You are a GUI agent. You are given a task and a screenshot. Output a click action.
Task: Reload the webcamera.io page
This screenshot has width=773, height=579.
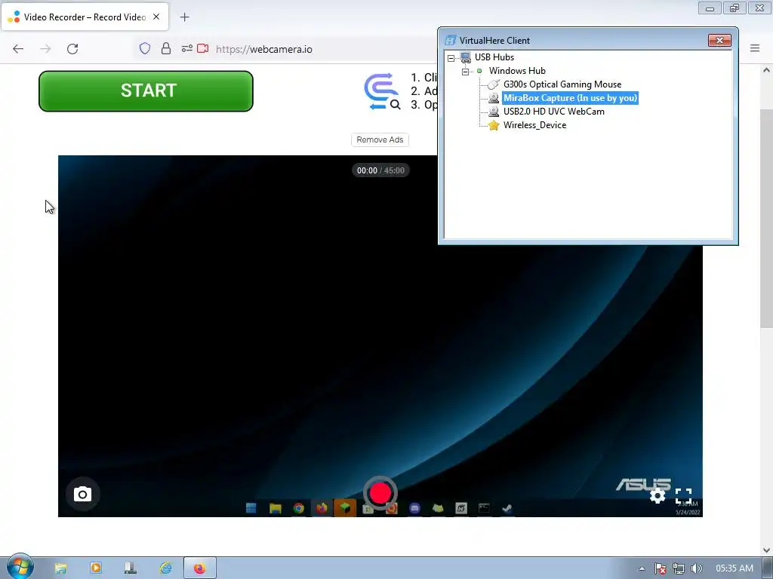point(72,49)
